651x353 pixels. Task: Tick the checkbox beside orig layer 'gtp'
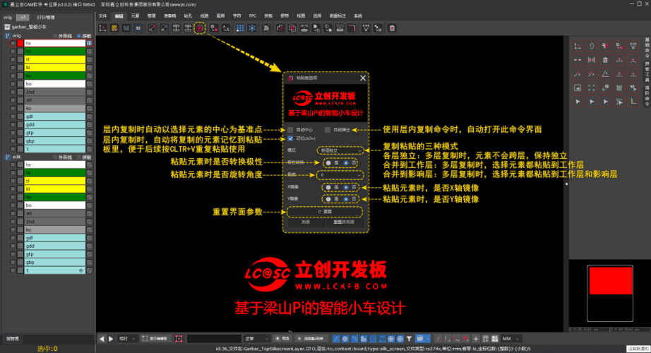point(13,133)
